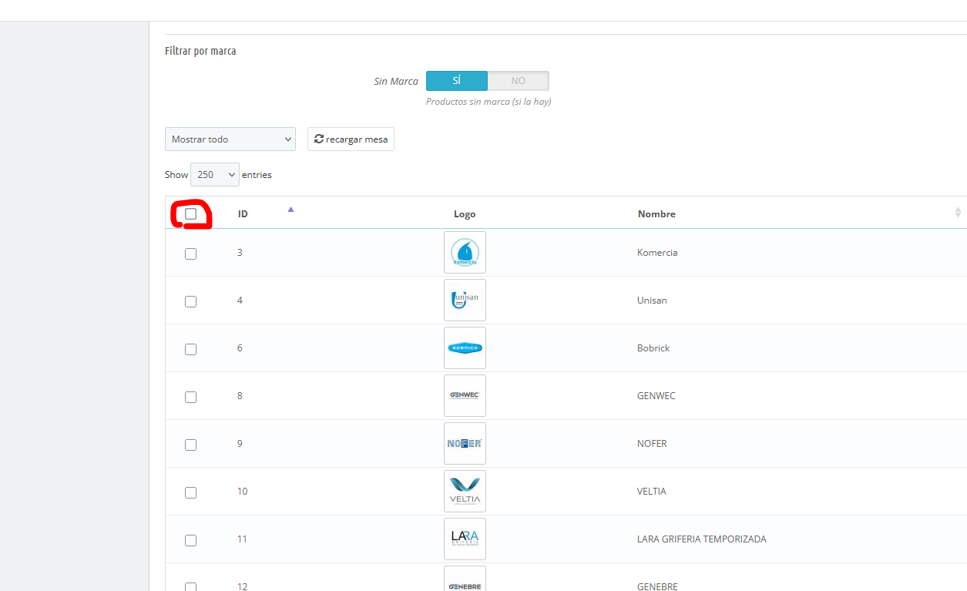Tick the select-all checkbox in table header

coord(190,213)
